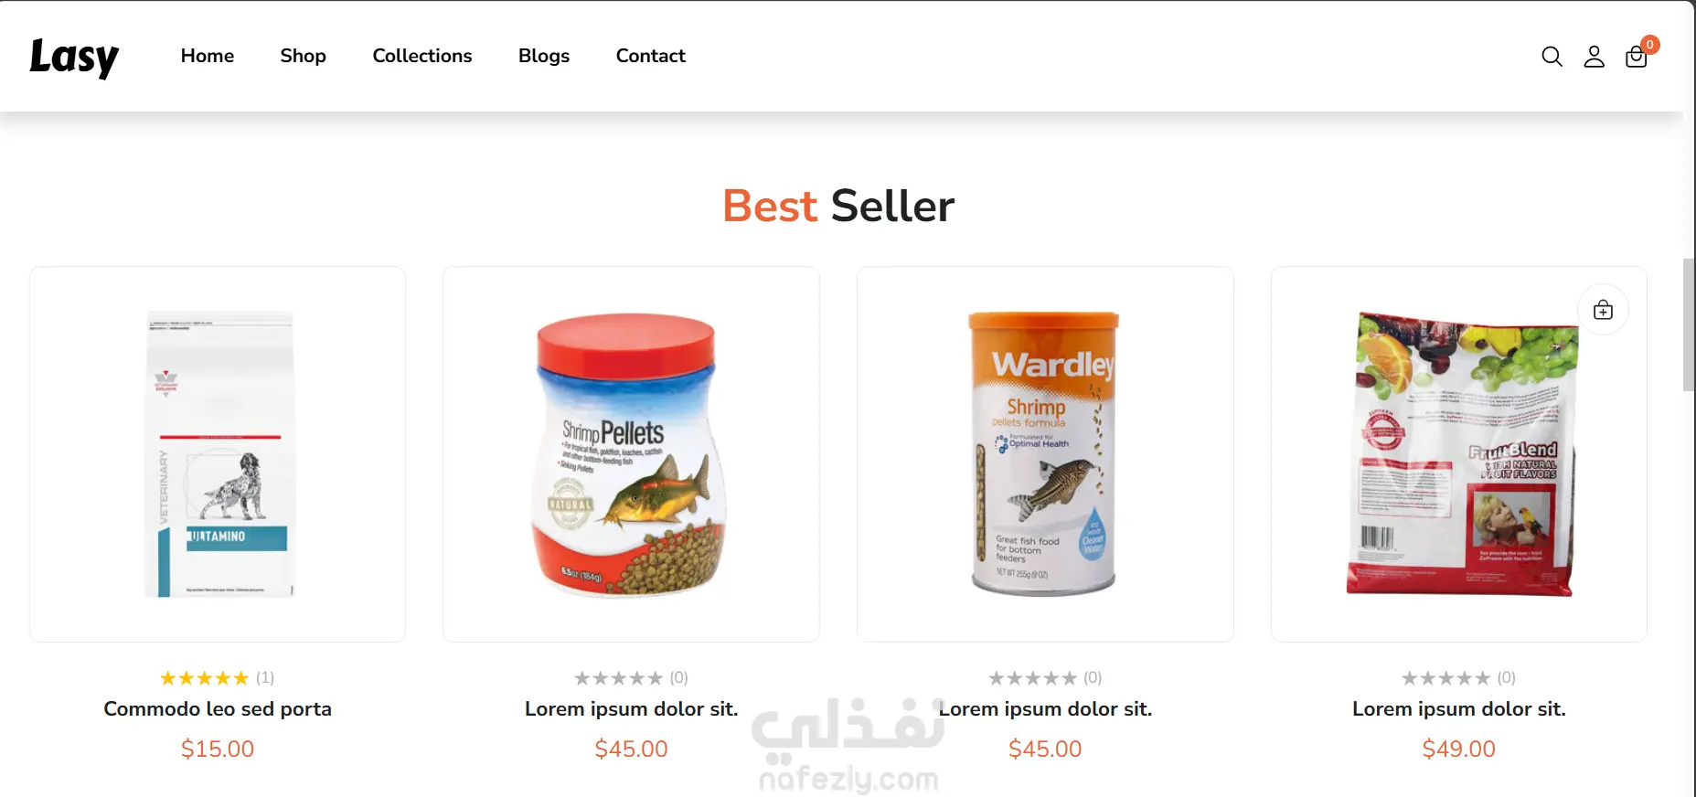Image resolution: width=1696 pixels, height=797 pixels.
Task: Click the Lasy logo
Action: tap(74, 57)
